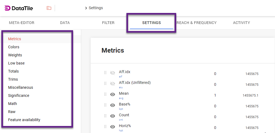Click drag handle beside Horiz% metric
Image resolution: width=275 pixels, height=133 pixels.
tap(105, 127)
